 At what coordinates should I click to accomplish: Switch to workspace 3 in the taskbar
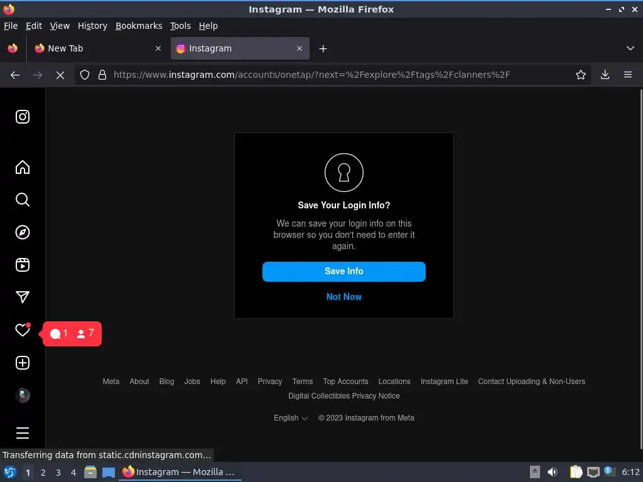[58, 473]
